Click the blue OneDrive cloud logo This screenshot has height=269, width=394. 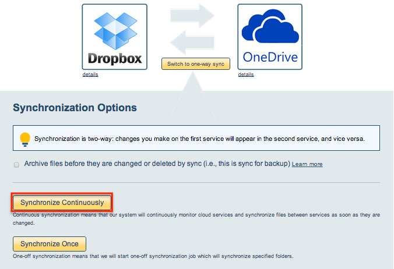point(270,26)
